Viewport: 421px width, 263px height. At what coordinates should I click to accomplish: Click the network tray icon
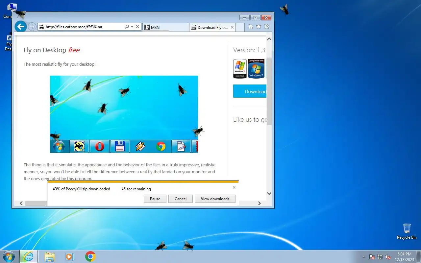(380, 257)
